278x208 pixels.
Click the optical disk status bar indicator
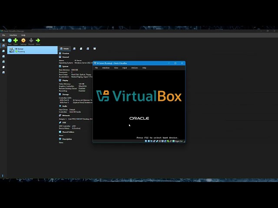149,141
